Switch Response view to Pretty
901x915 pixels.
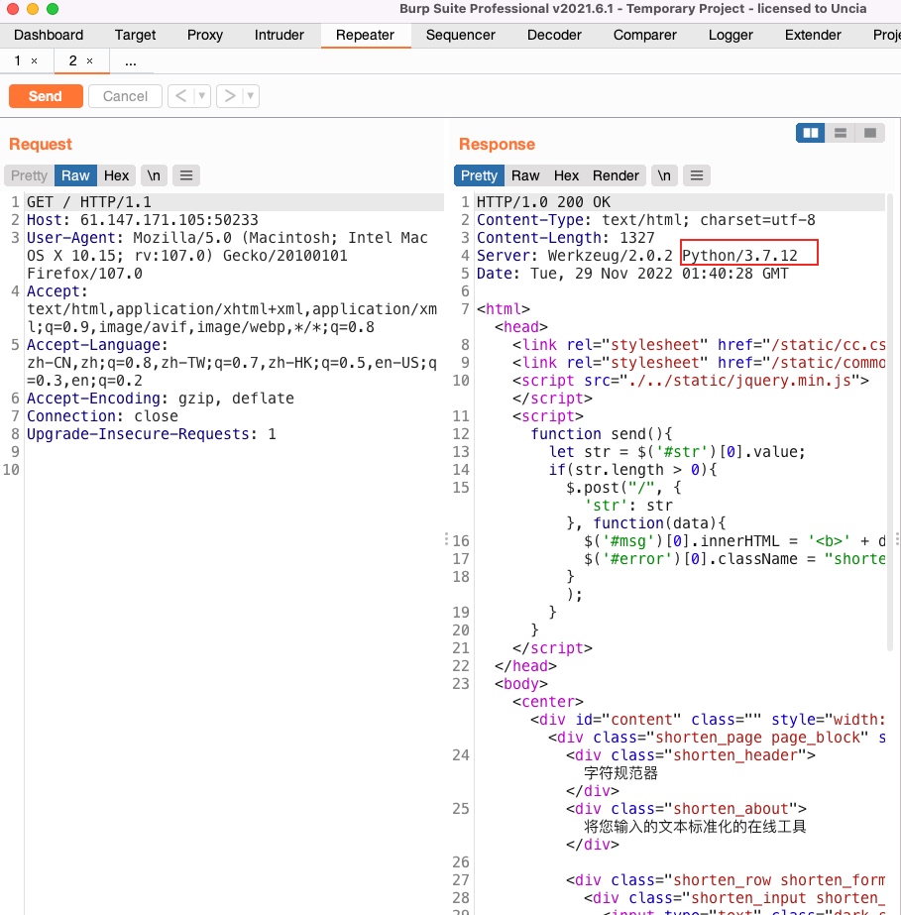(x=479, y=175)
